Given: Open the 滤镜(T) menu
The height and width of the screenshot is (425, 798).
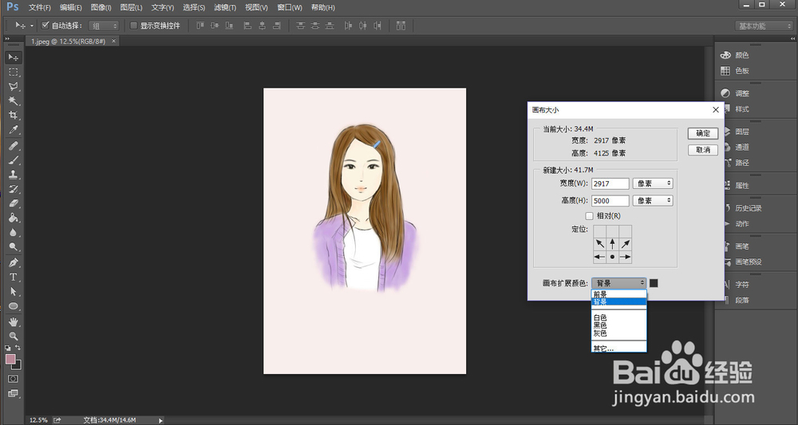Looking at the screenshot, I should pos(225,7).
